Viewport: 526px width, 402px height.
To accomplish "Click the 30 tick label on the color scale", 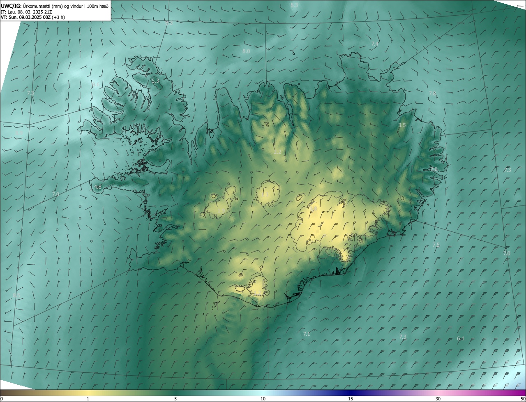I will tap(438, 399).
